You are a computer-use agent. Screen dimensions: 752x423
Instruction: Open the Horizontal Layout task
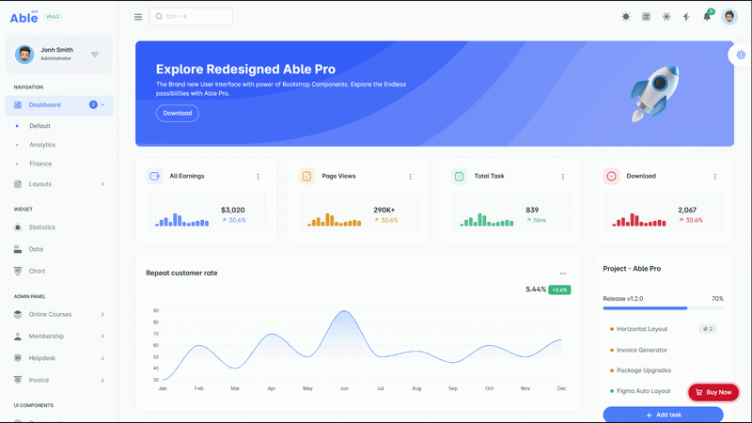642,329
